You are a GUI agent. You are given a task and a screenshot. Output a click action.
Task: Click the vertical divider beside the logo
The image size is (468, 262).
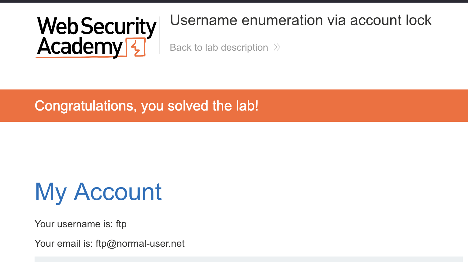coord(160,35)
